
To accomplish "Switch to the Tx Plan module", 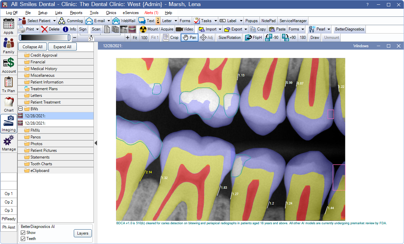I will coord(9,85).
